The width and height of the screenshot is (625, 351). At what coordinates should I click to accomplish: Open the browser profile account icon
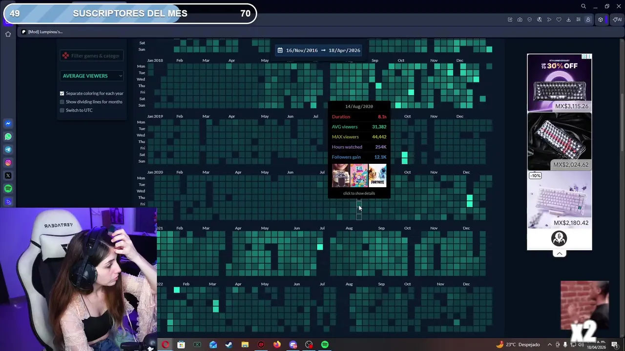[x=588, y=19]
